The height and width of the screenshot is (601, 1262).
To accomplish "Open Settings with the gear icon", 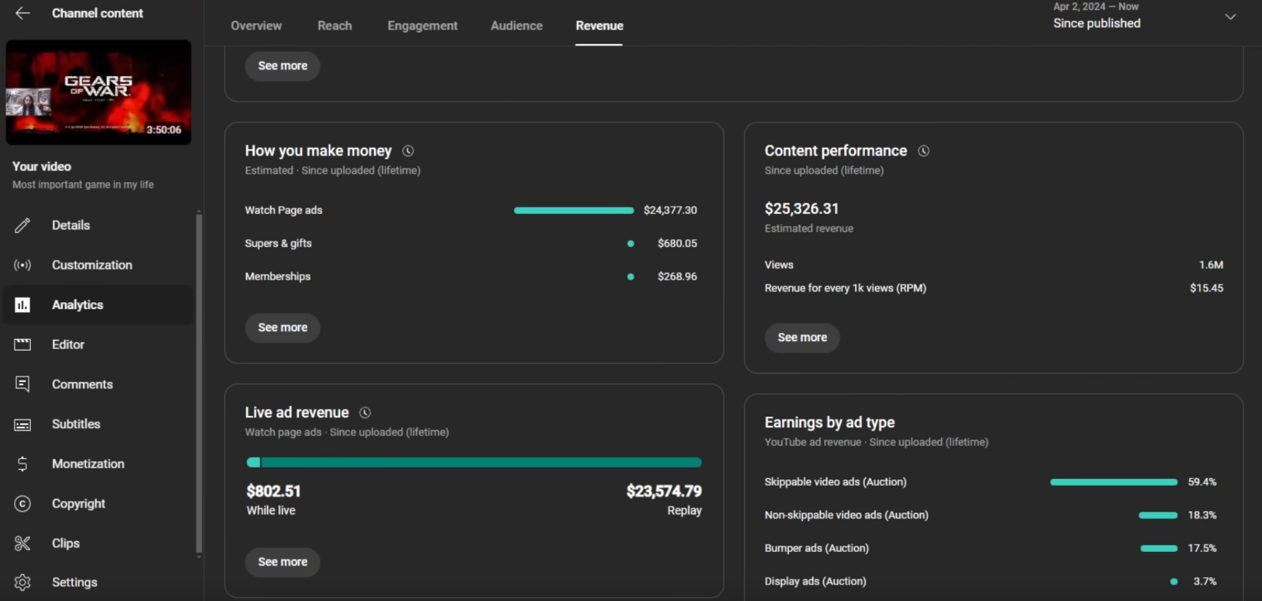I will coord(23,583).
